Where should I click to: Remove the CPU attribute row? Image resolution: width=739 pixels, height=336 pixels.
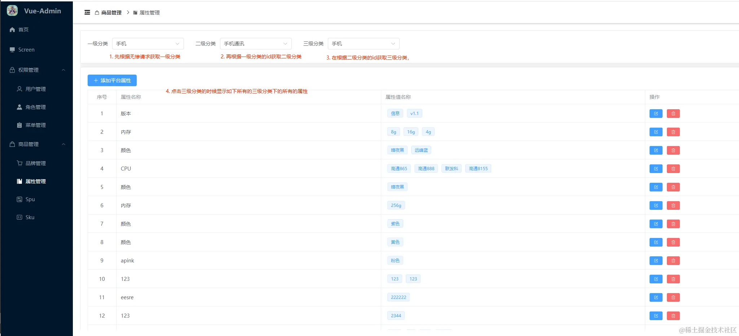[673, 169]
